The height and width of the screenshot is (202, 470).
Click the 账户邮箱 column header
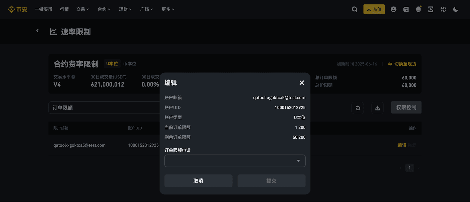pos(61,128)
